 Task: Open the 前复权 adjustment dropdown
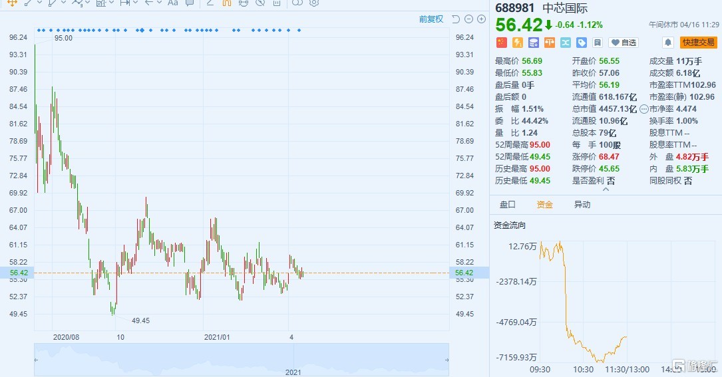click(431, 19)
